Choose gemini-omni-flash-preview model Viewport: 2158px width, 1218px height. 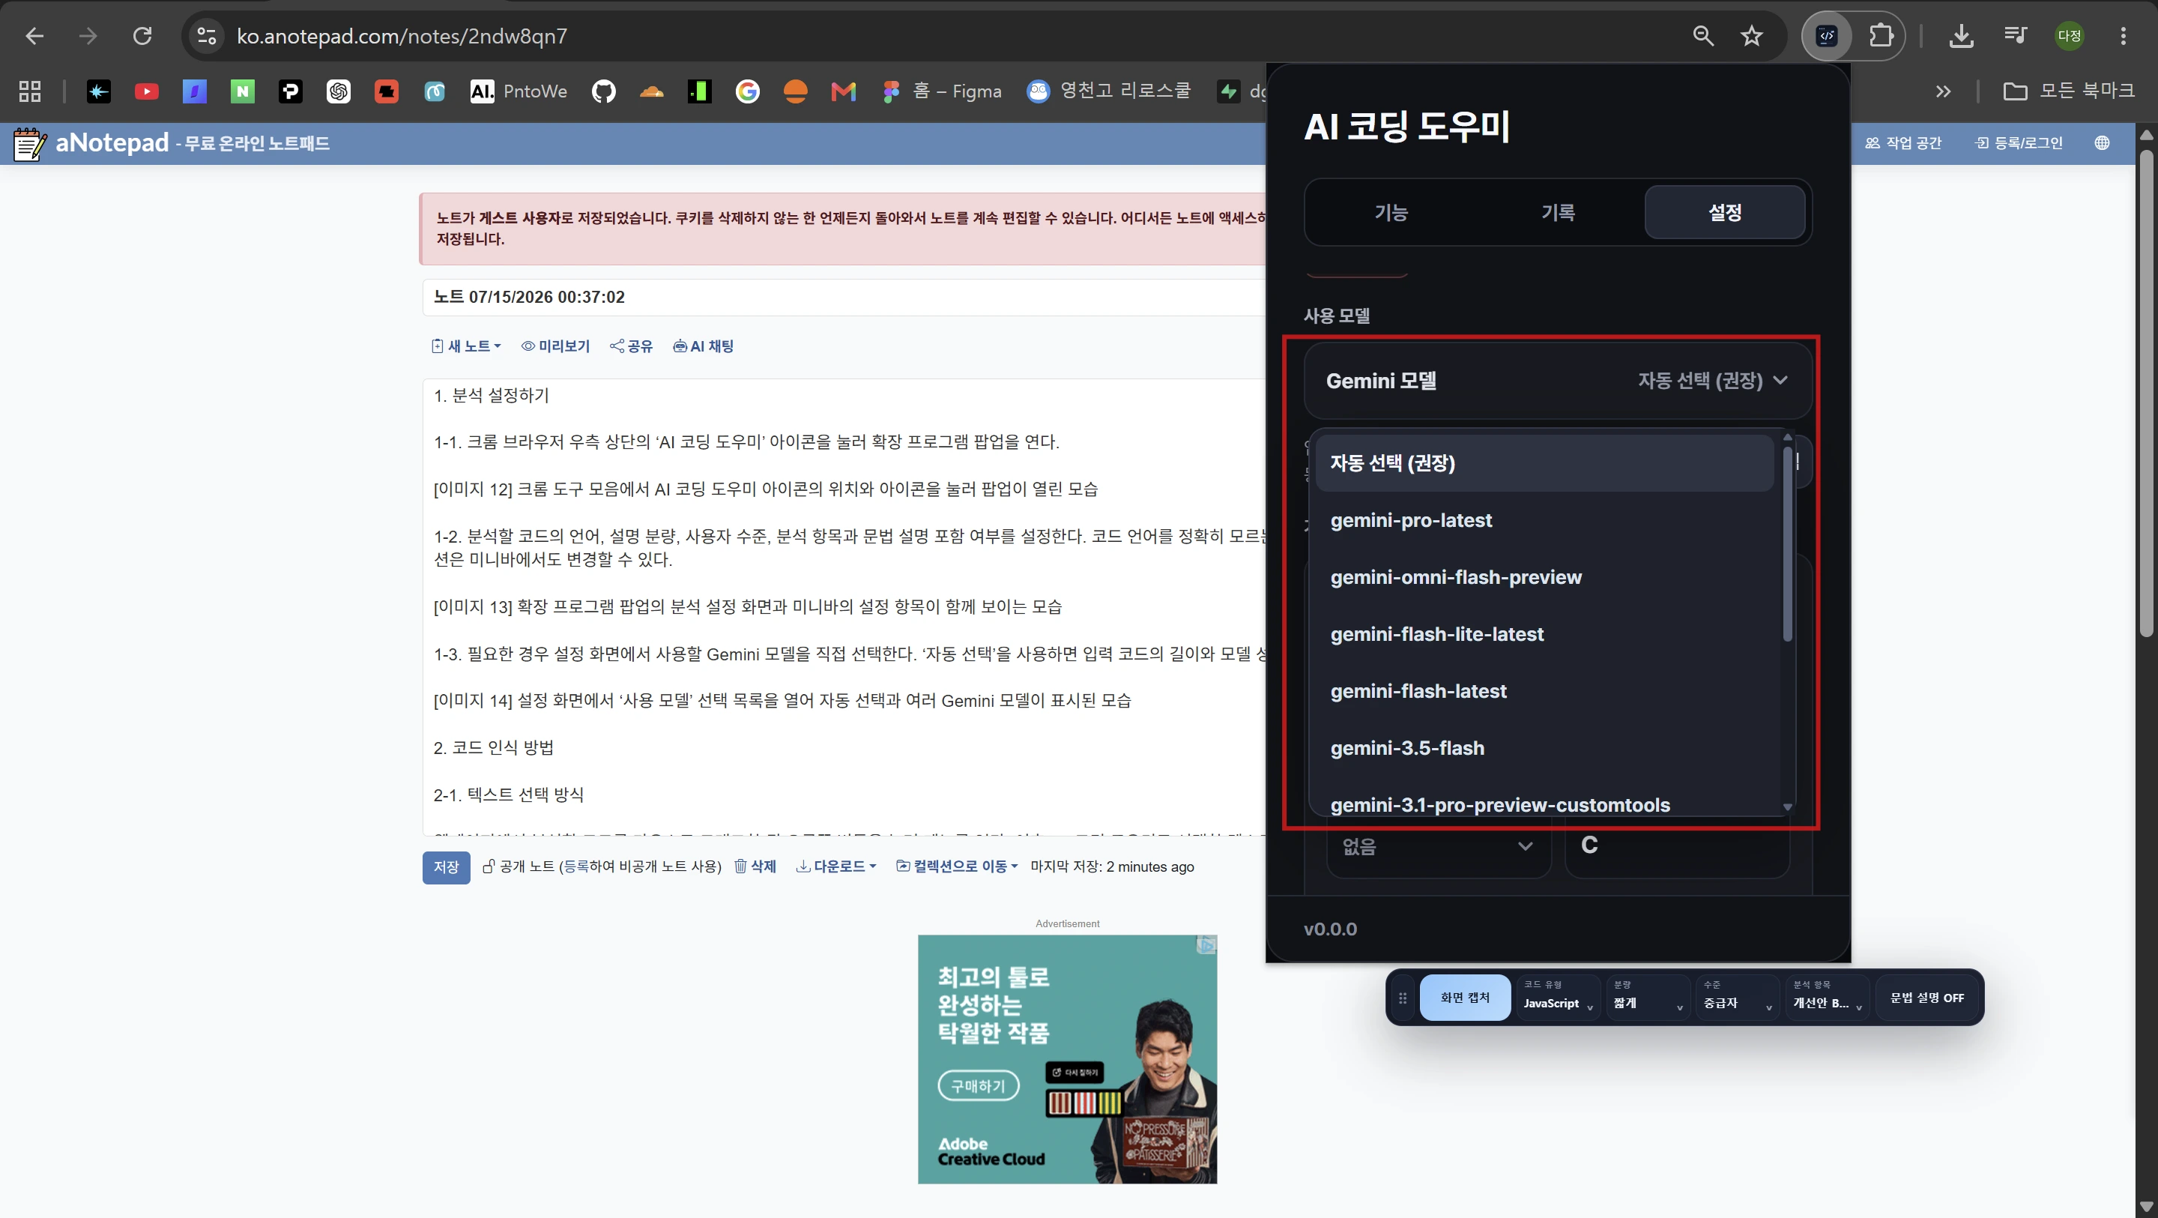click(x=1544, y=576)
